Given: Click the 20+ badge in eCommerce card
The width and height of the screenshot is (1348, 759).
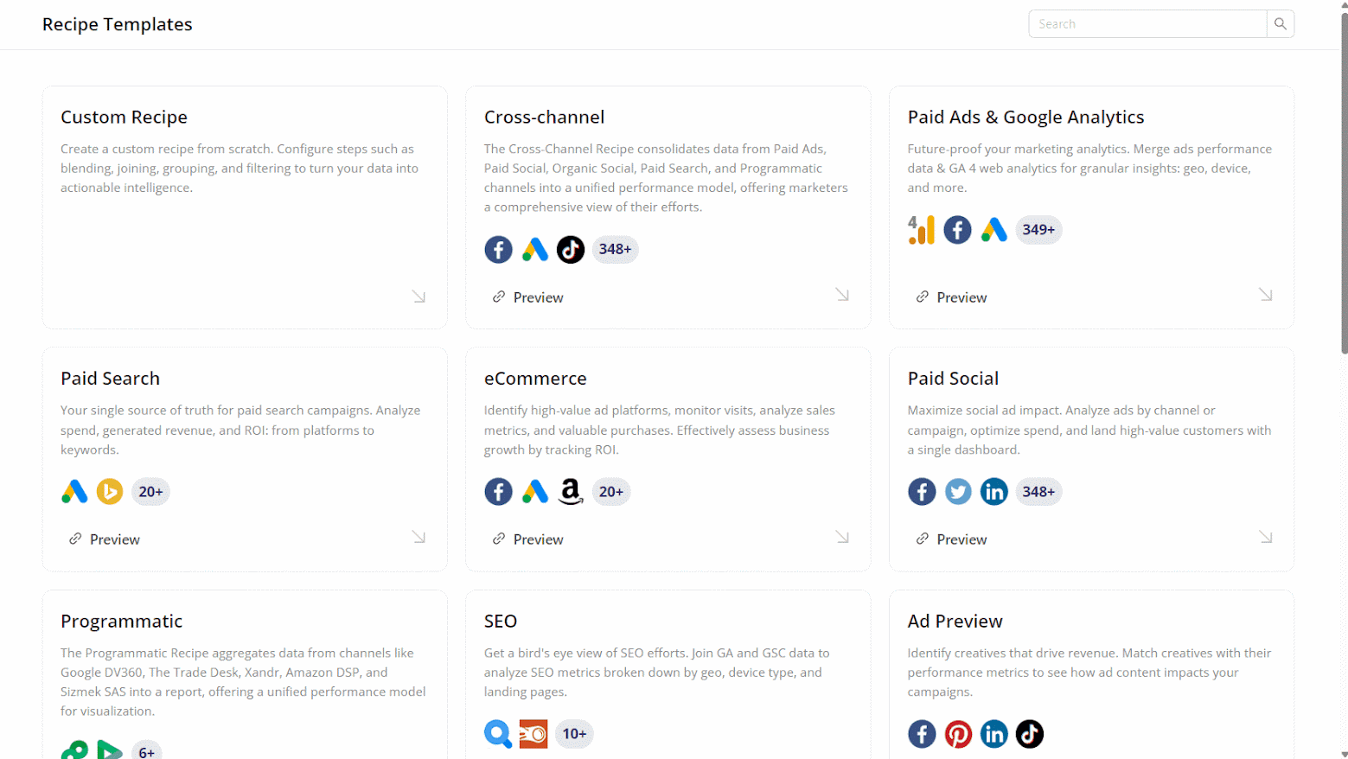Looking at the screenshot, I should pyautogui.click(x=610, y=492).
